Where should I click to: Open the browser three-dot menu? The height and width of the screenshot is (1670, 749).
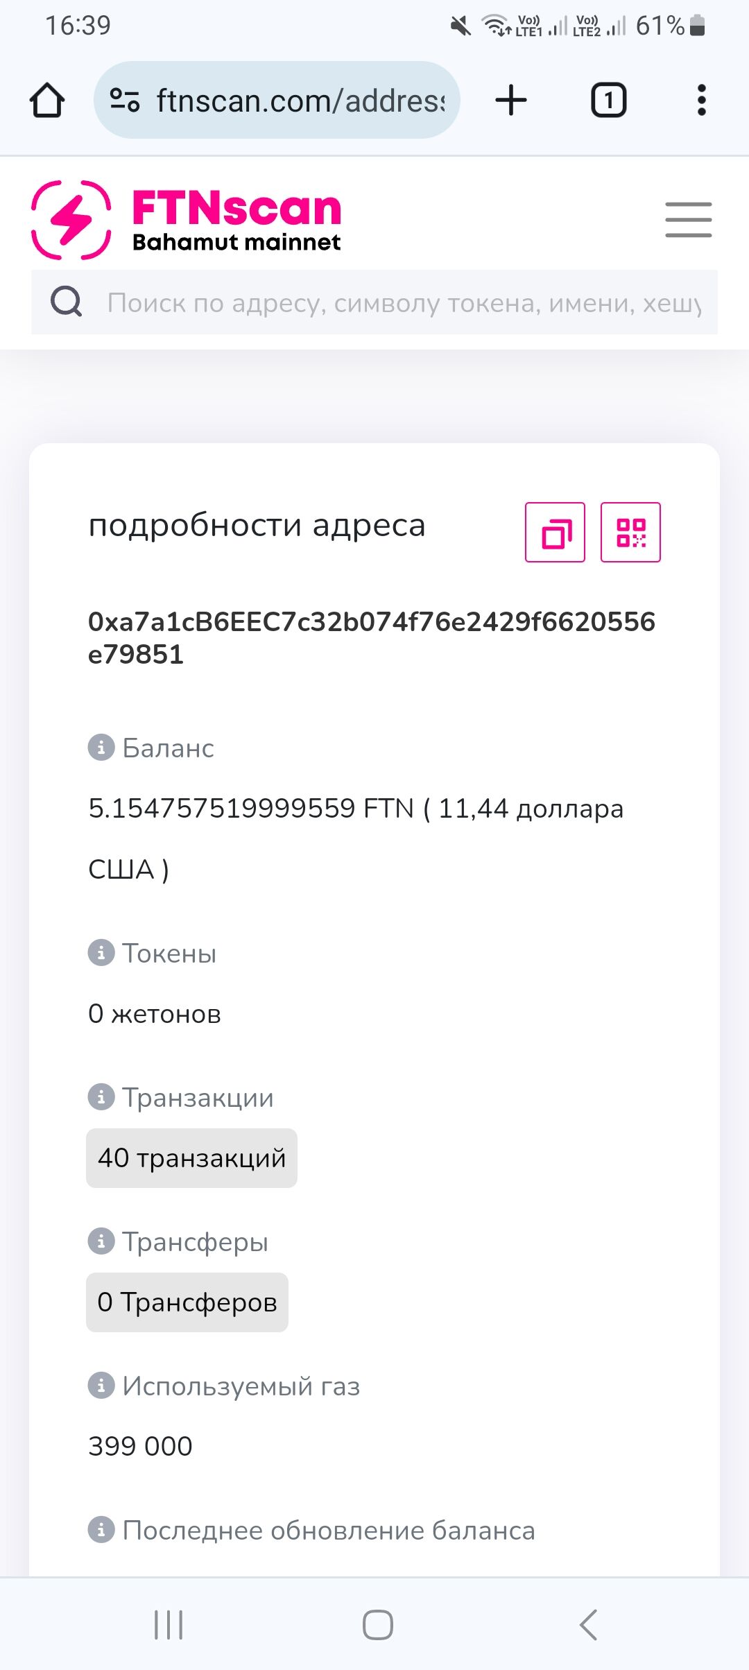tap(701, 100)
